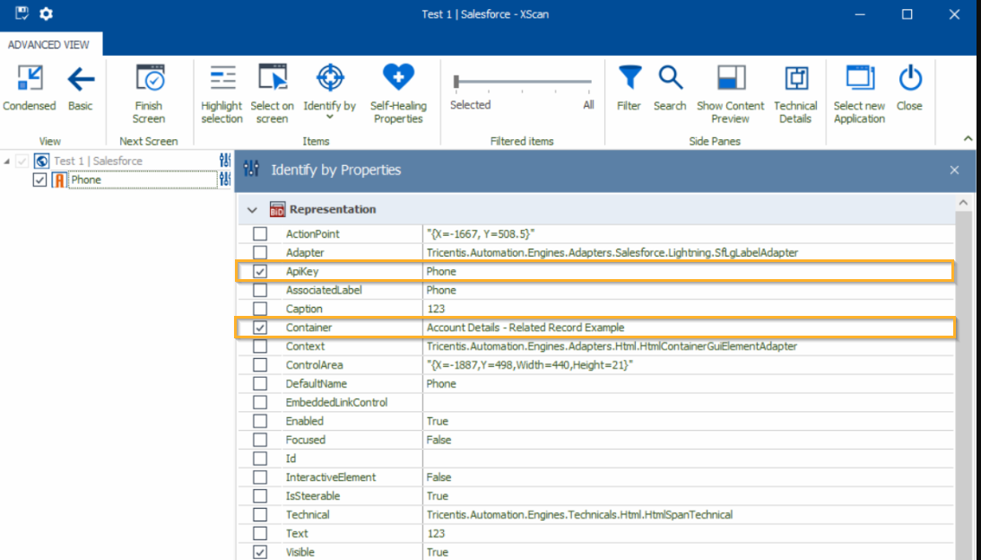Enable the Caption property checkbox

pyautogui.click(x=260, y=309)
